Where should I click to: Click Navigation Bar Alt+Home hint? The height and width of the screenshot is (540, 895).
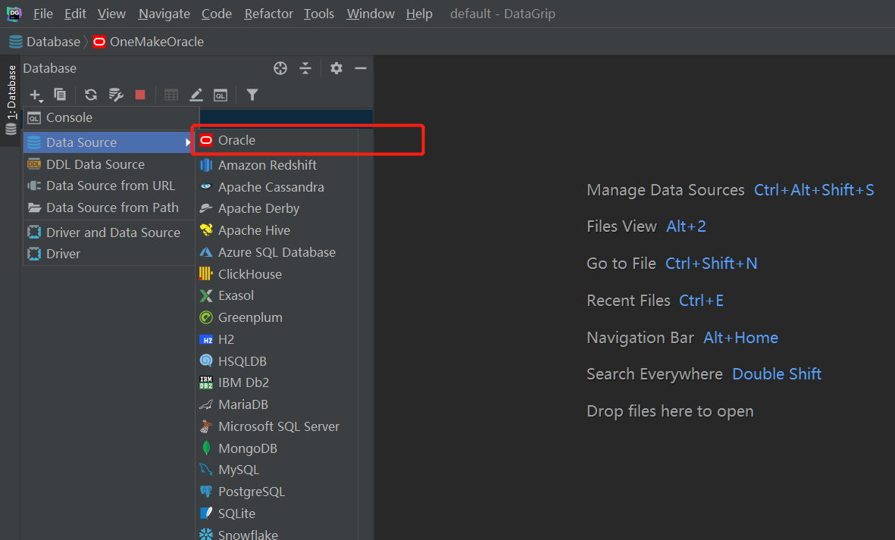click(682, 338)
